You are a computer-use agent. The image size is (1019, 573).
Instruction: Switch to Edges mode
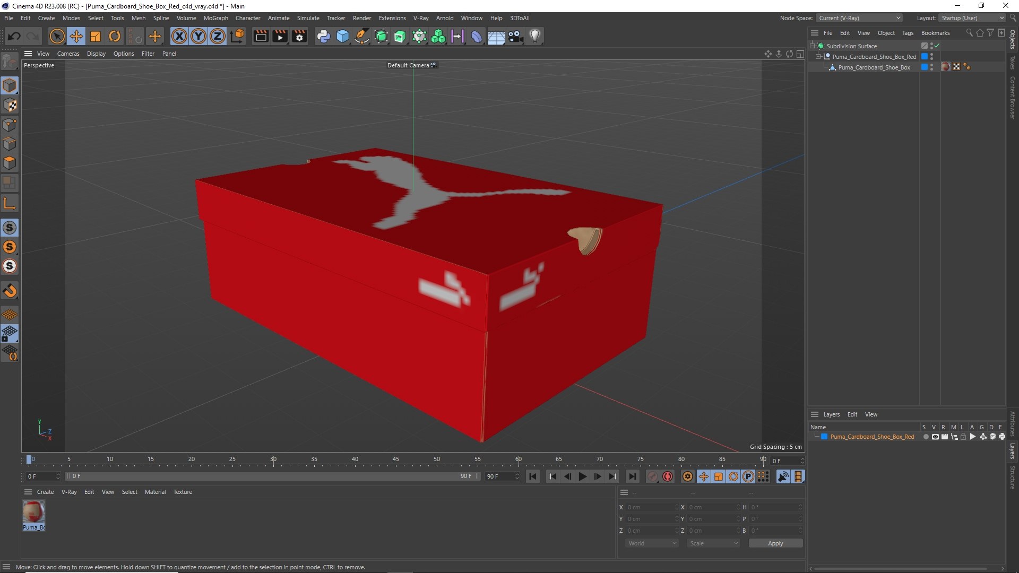(10, 144)
